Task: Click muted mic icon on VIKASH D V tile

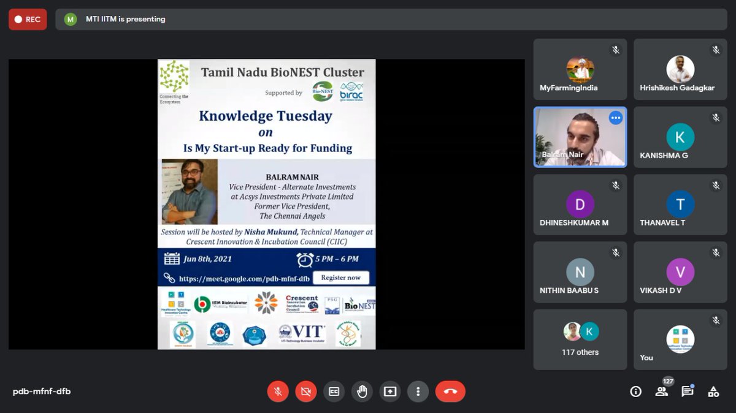Action: pos(716,252)
